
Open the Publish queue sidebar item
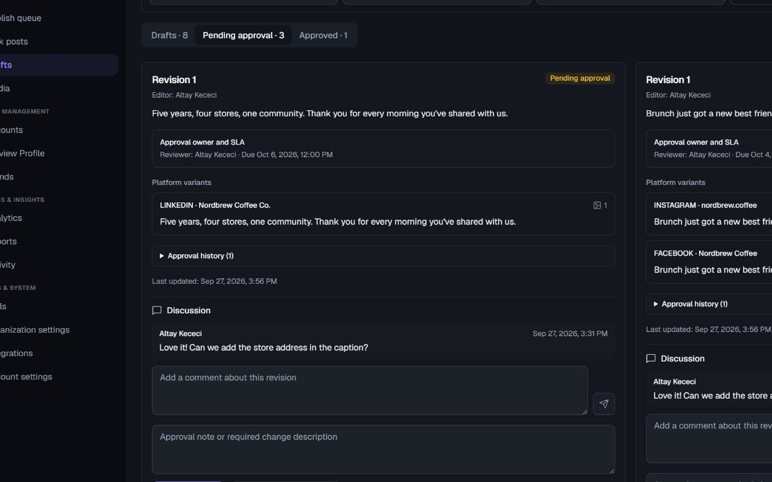[x=21, y=18]
